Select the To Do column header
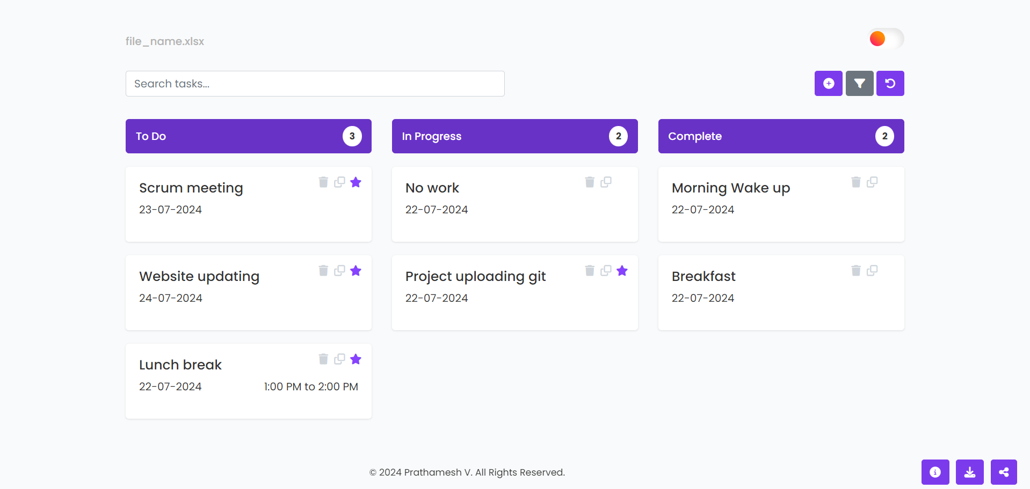Viewport: 1030px width, 489px height. click(248, 136)
